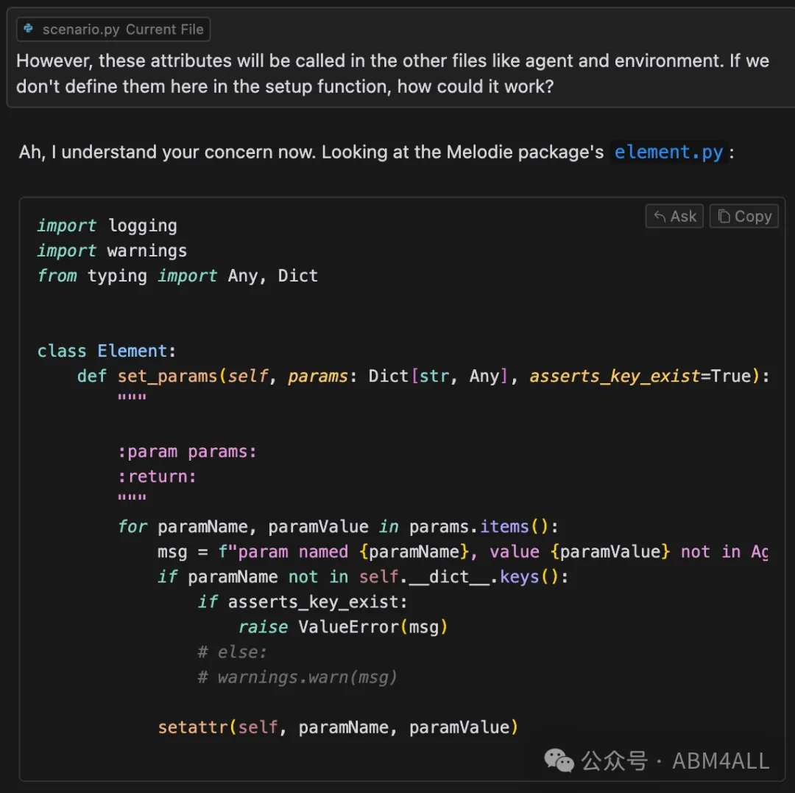Open the scenario.py Current File chip

[113, 29]
